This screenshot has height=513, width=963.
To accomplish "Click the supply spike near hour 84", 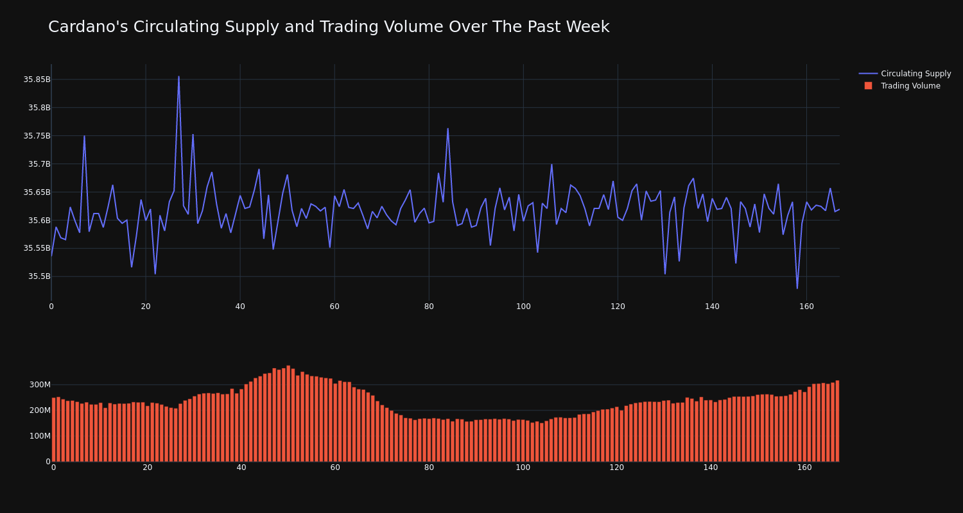I will pyautogui.click(x=448, y=128).
